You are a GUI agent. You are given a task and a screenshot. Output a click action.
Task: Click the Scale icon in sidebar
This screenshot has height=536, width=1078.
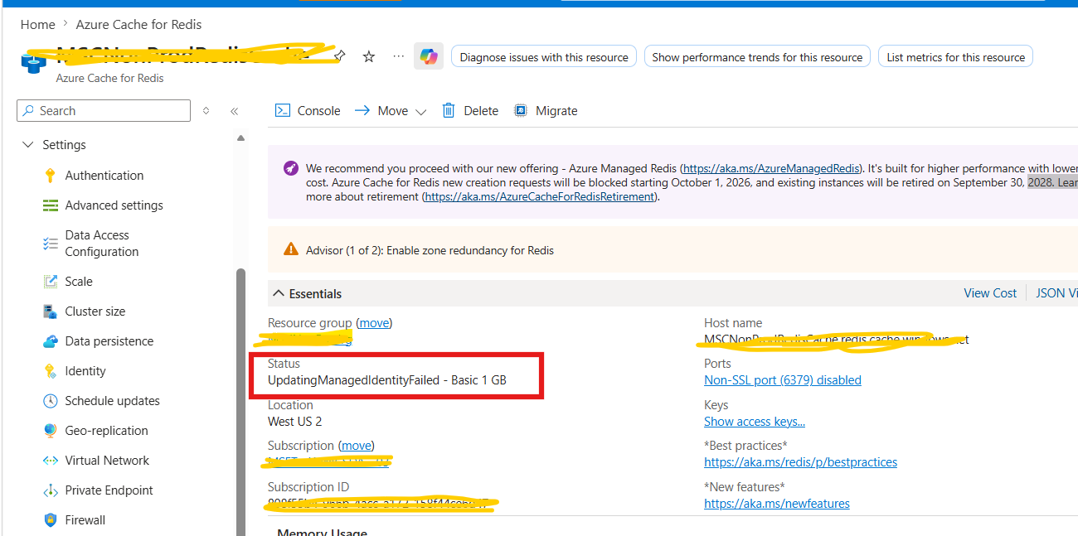51,282
